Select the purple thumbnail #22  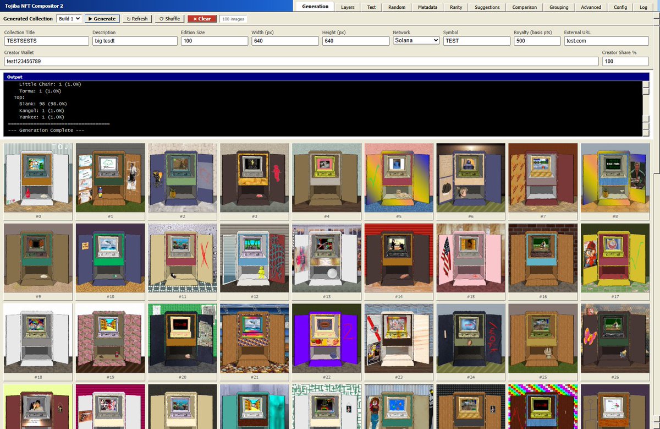(327, 342)
